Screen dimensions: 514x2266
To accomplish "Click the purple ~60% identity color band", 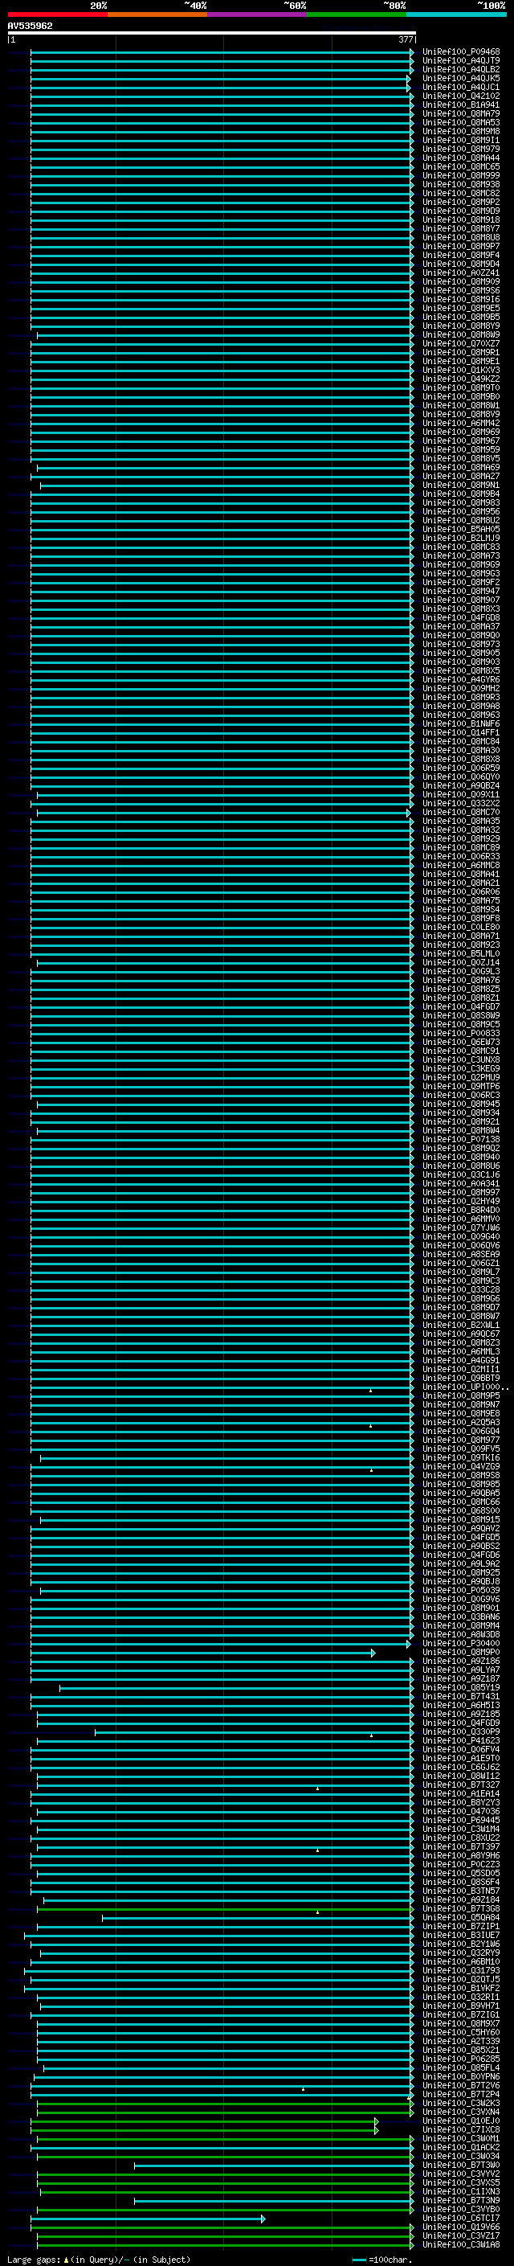I will coord(258,14).
